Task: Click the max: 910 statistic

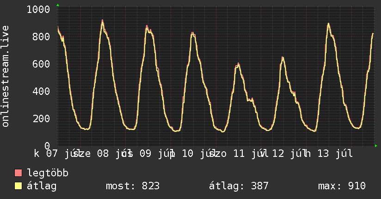Action: click(x=342, y=186)
